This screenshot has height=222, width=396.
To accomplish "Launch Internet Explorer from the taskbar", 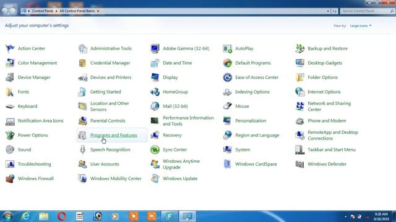I will point(25,216).
